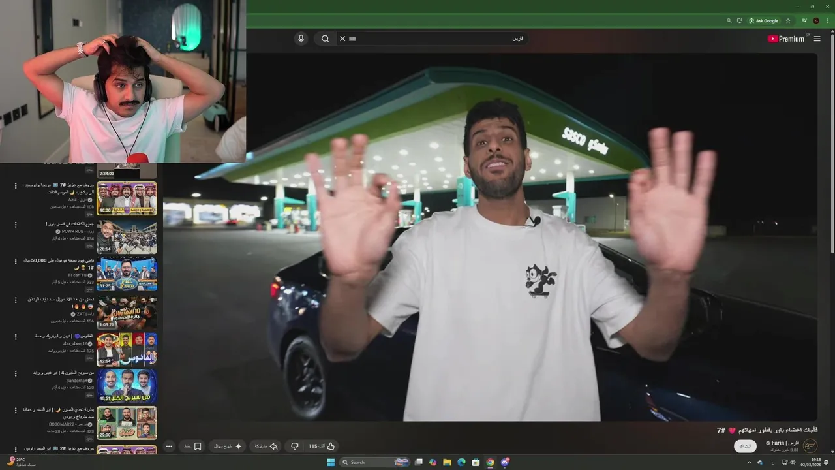Screen dimensions: 835x470
Task: Open the YouTube Premium home logo
Action: pyautogui.click(x=786, y=39)
